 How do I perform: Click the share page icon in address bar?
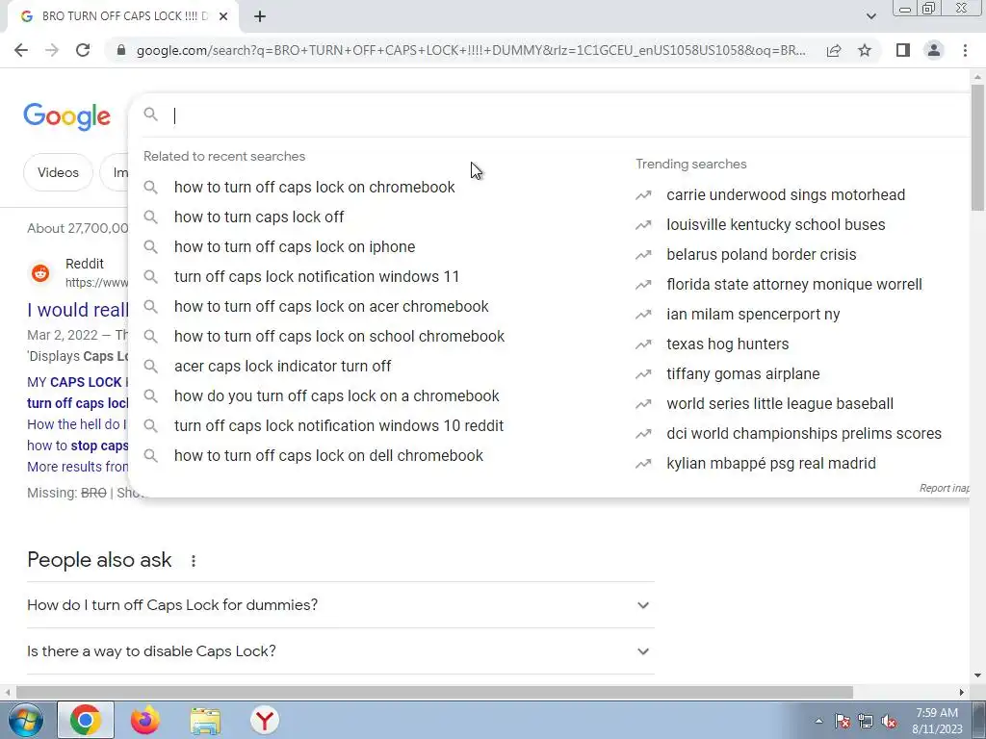(834, 50)
